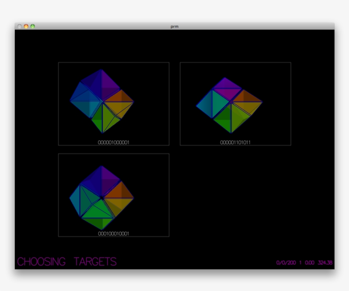Toggle selection of the third target panel
This screenshot has width=349, height=291.
[x=113, y=195]
